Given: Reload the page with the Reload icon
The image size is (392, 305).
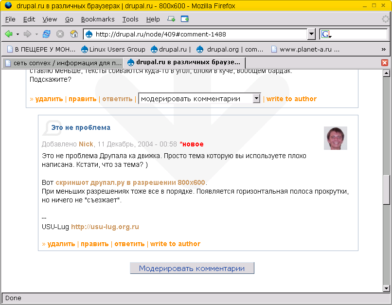Looking at the screenshot, I should point(46,34).
